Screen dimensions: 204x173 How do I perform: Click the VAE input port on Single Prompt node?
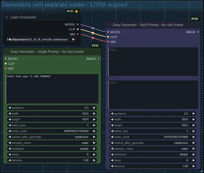5,68
